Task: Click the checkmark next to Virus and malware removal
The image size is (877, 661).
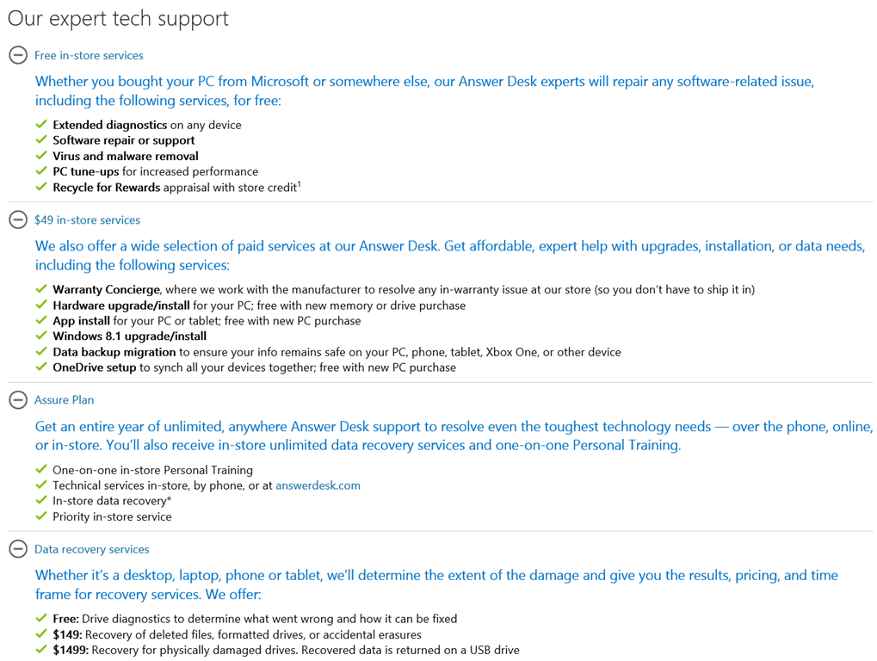Action: [x=41, y=156]
